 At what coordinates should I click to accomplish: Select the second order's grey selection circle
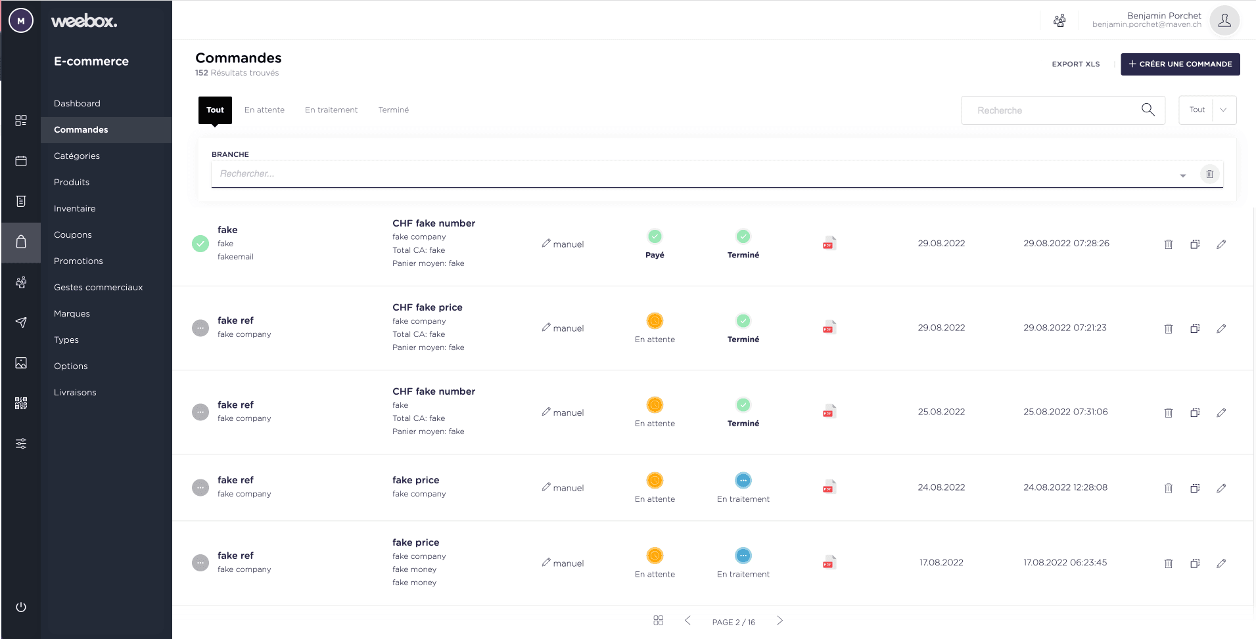(x=200, y=328)
